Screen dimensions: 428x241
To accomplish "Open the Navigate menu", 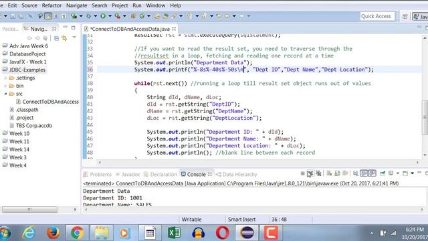I will point(77,5).
